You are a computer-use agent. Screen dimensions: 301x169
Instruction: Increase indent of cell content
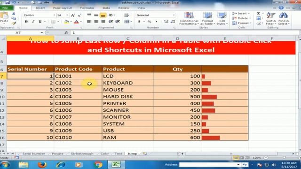coord(118,22)
